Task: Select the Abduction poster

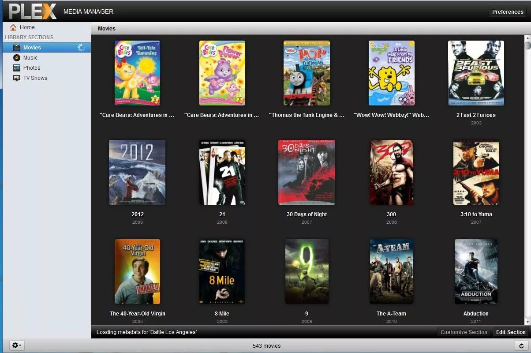Action: pos(476,271)
